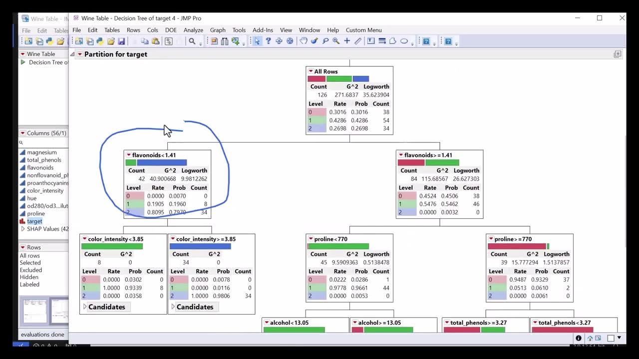Select the Arrow cursor tool
This screenshot has height=359, width=639.
pyautogui.click(x=257, y=41)
